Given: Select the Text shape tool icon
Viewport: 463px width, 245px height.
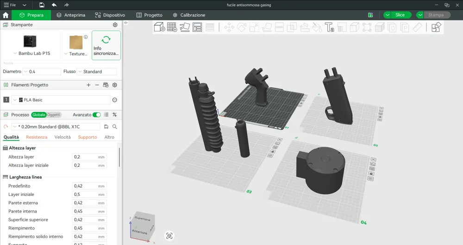Looking at the screenshot, I should [329, 28].
